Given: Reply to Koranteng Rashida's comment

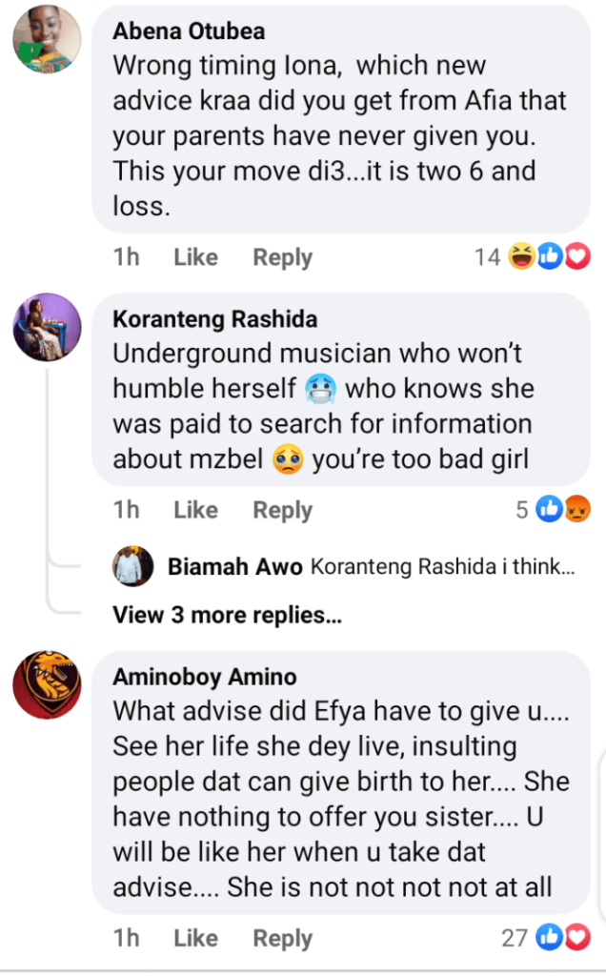Looking at the screenshot, I should pos(282,511).
